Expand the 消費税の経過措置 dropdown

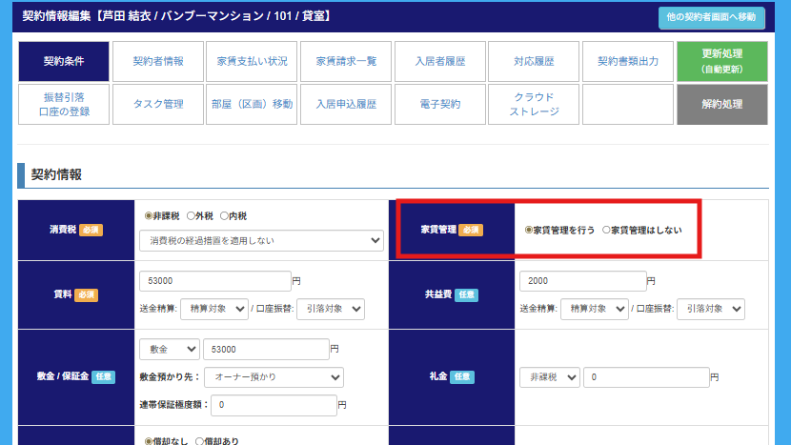coord(260,241)
